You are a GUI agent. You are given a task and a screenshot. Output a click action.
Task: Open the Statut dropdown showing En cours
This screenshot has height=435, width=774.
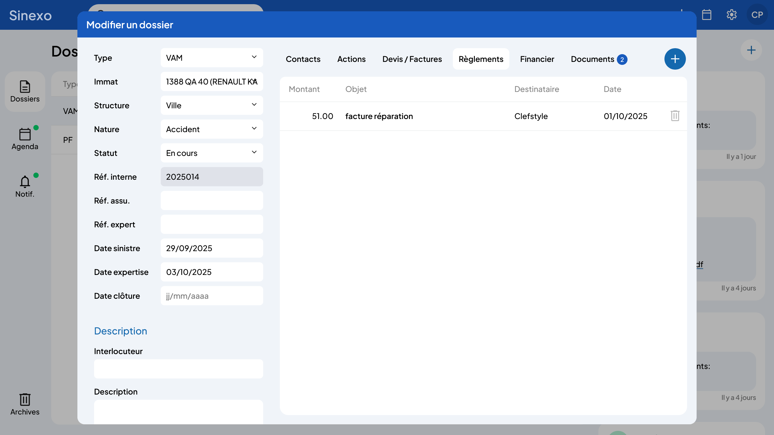pyautogui.click(x=212, y=153)
